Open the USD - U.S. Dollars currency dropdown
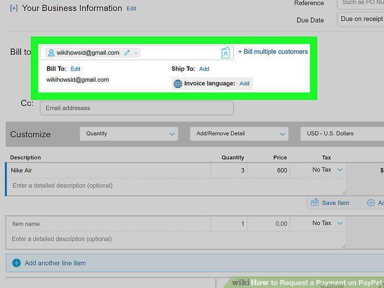Viewport: 384px width, 288px height. 342,134
